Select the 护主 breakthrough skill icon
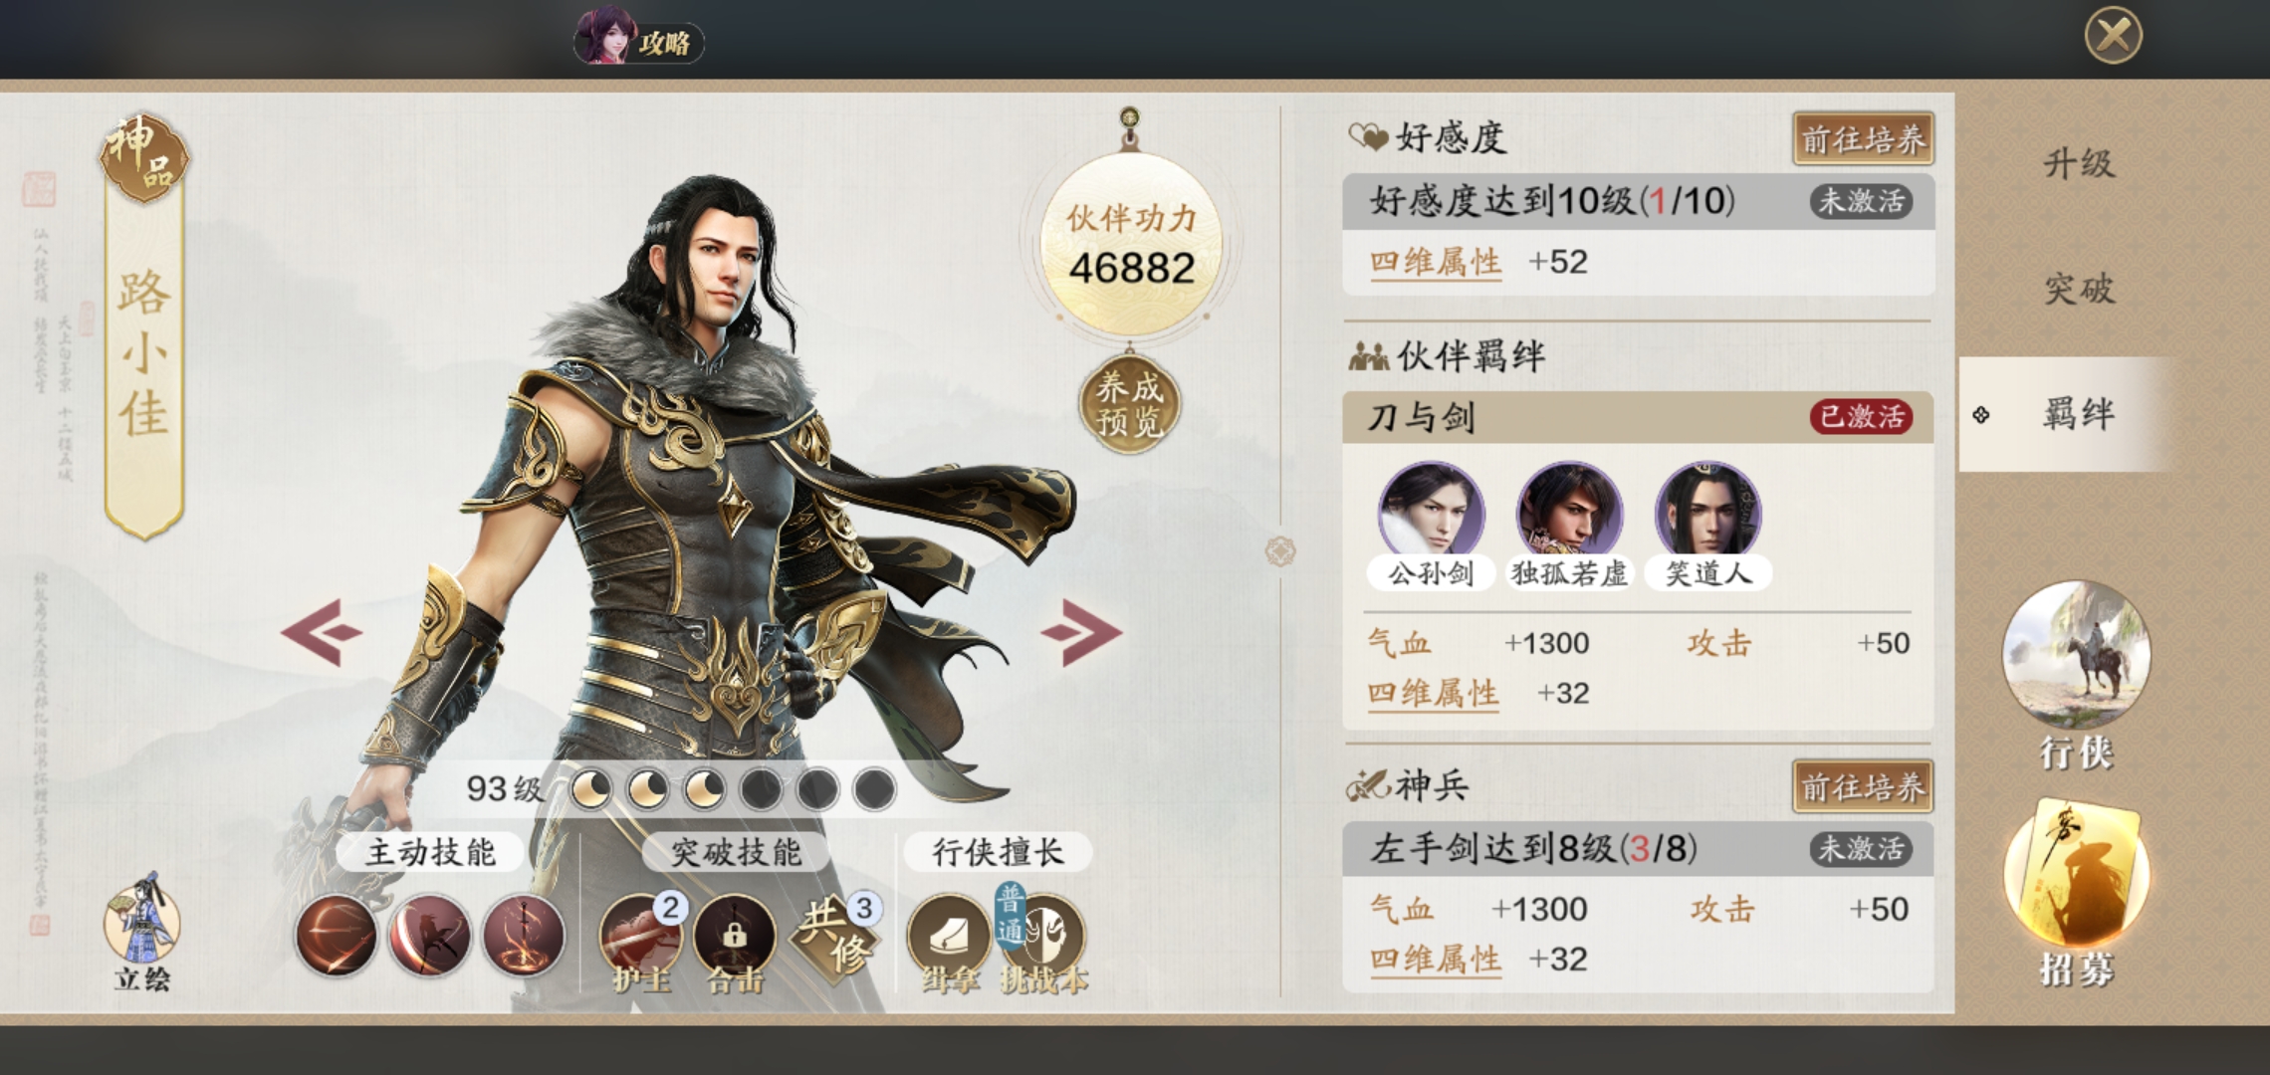Image resolution: width=2270 pixels, height=1075 pixels. [640, 943]
